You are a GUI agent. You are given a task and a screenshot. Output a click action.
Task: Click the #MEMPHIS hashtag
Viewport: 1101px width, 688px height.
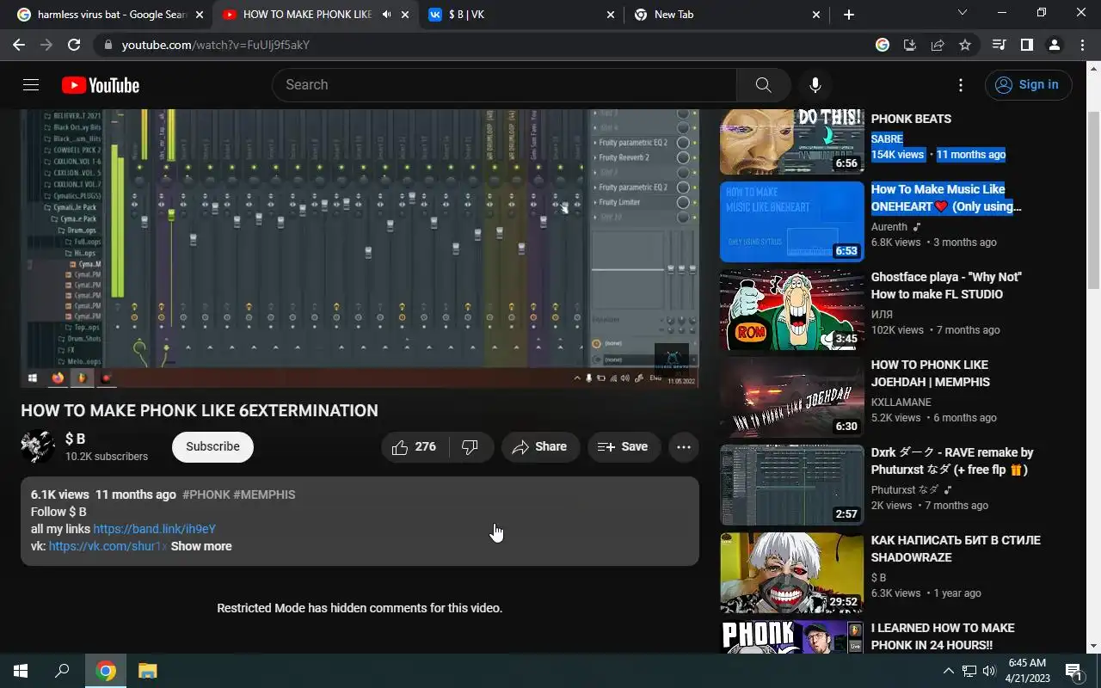point(264,494)
